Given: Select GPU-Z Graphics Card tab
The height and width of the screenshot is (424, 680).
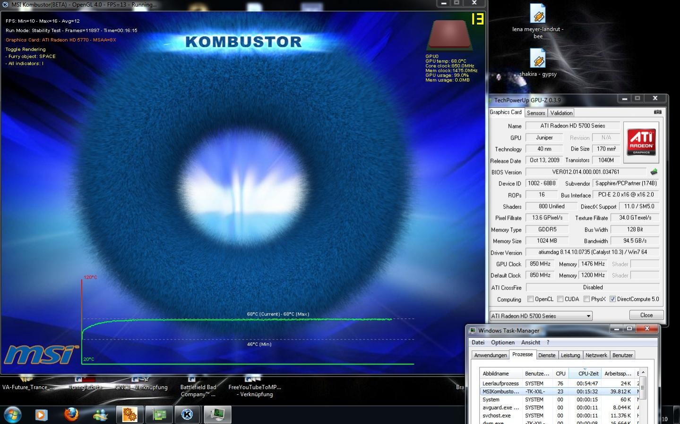Looking at the screenshot, I should pyautogui.click(x=506, y=112).
